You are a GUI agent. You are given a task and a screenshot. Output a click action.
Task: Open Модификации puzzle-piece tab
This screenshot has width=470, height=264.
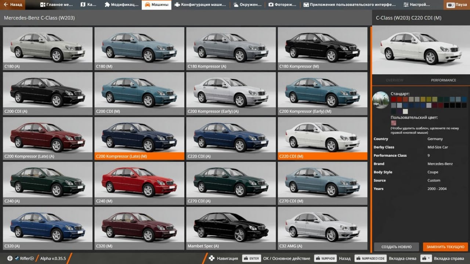[121, 5]
